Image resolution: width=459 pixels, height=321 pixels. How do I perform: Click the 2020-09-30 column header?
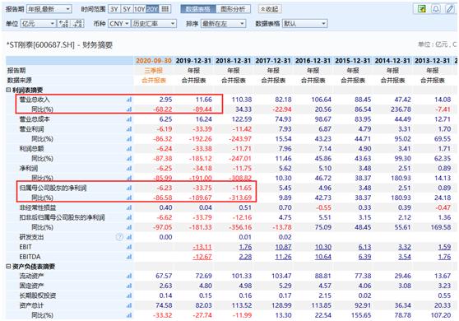point(154,61)
